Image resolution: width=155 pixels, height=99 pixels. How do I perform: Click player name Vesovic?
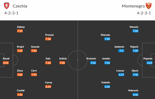coord(134,27)
